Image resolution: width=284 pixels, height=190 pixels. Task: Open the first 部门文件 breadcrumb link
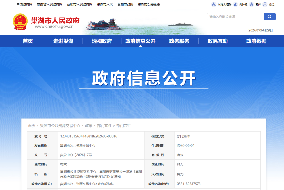click(x=104, y=126)
